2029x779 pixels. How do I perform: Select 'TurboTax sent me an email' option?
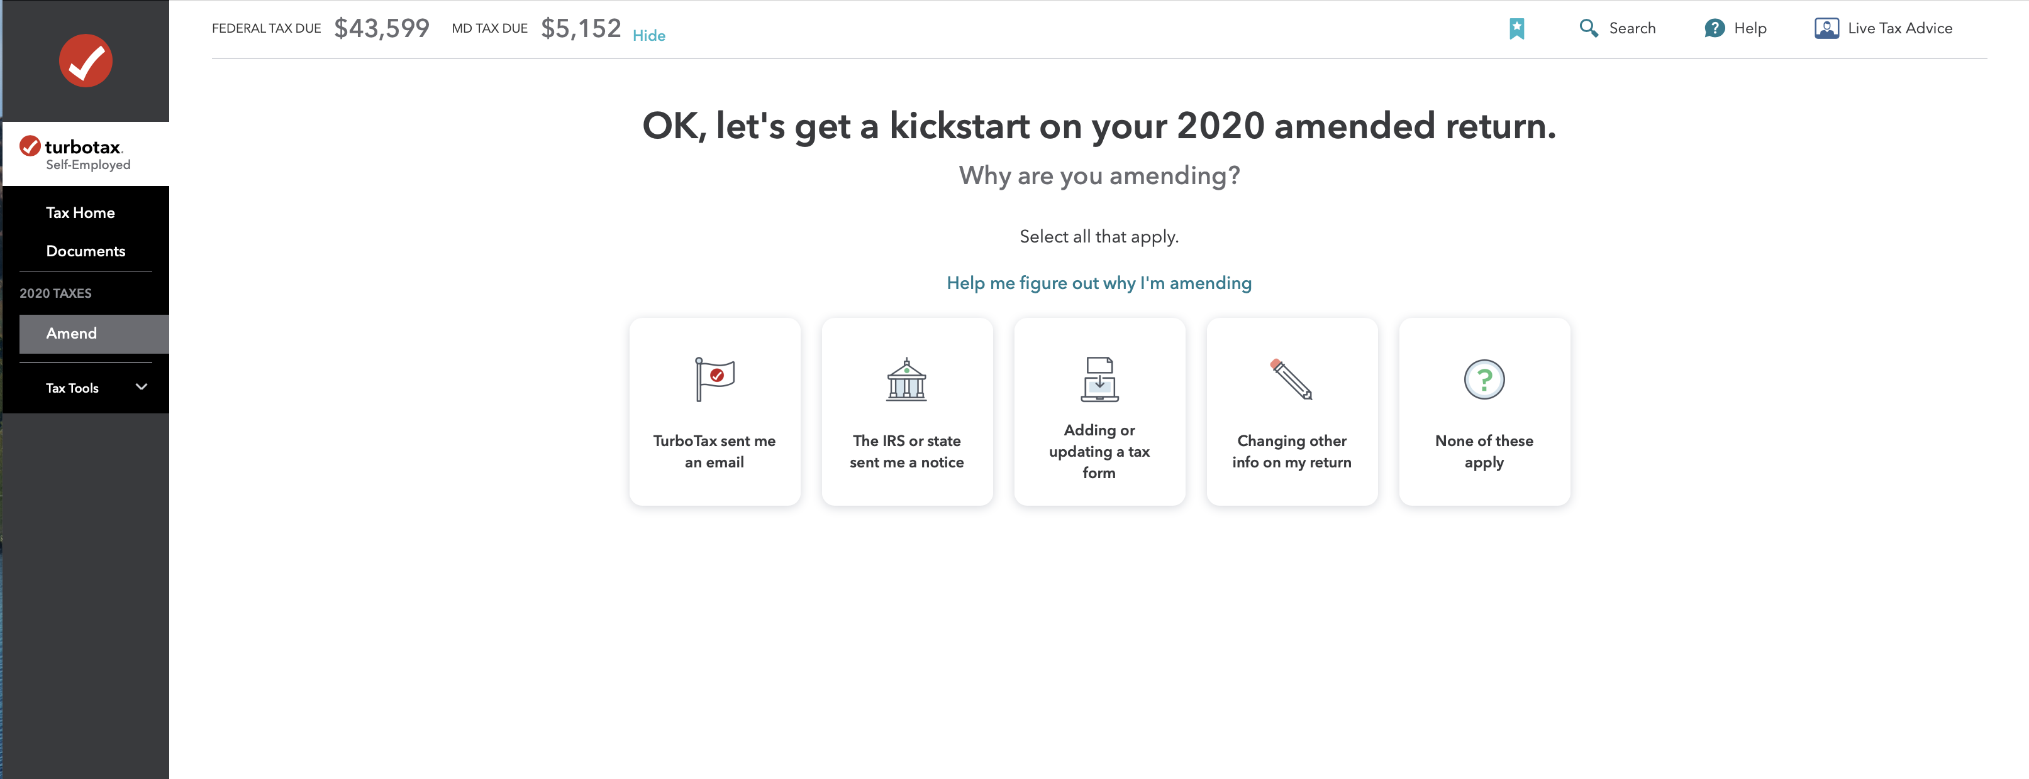(714, 451)
